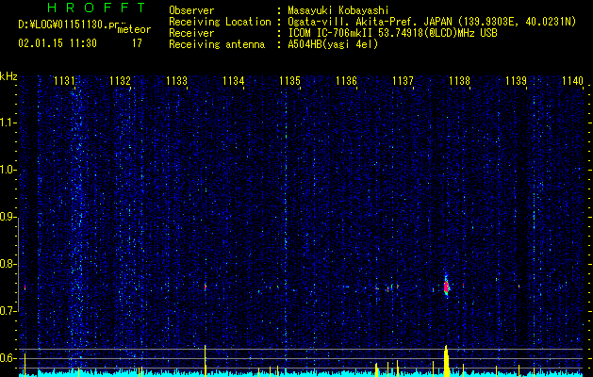Click the 0.6 kHz frequency label

[x=8, y=358]
